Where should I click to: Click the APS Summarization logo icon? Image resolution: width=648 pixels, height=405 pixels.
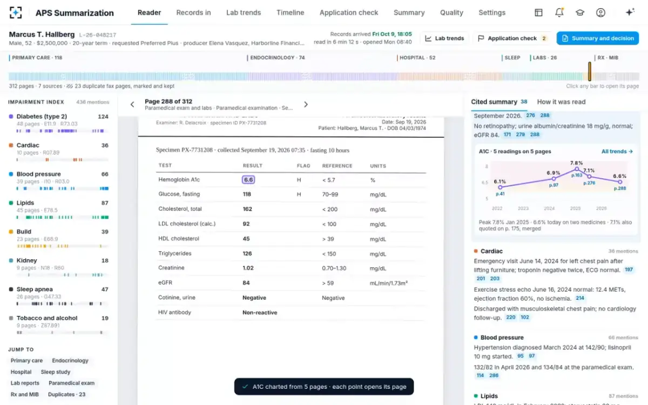pos(16,12)
